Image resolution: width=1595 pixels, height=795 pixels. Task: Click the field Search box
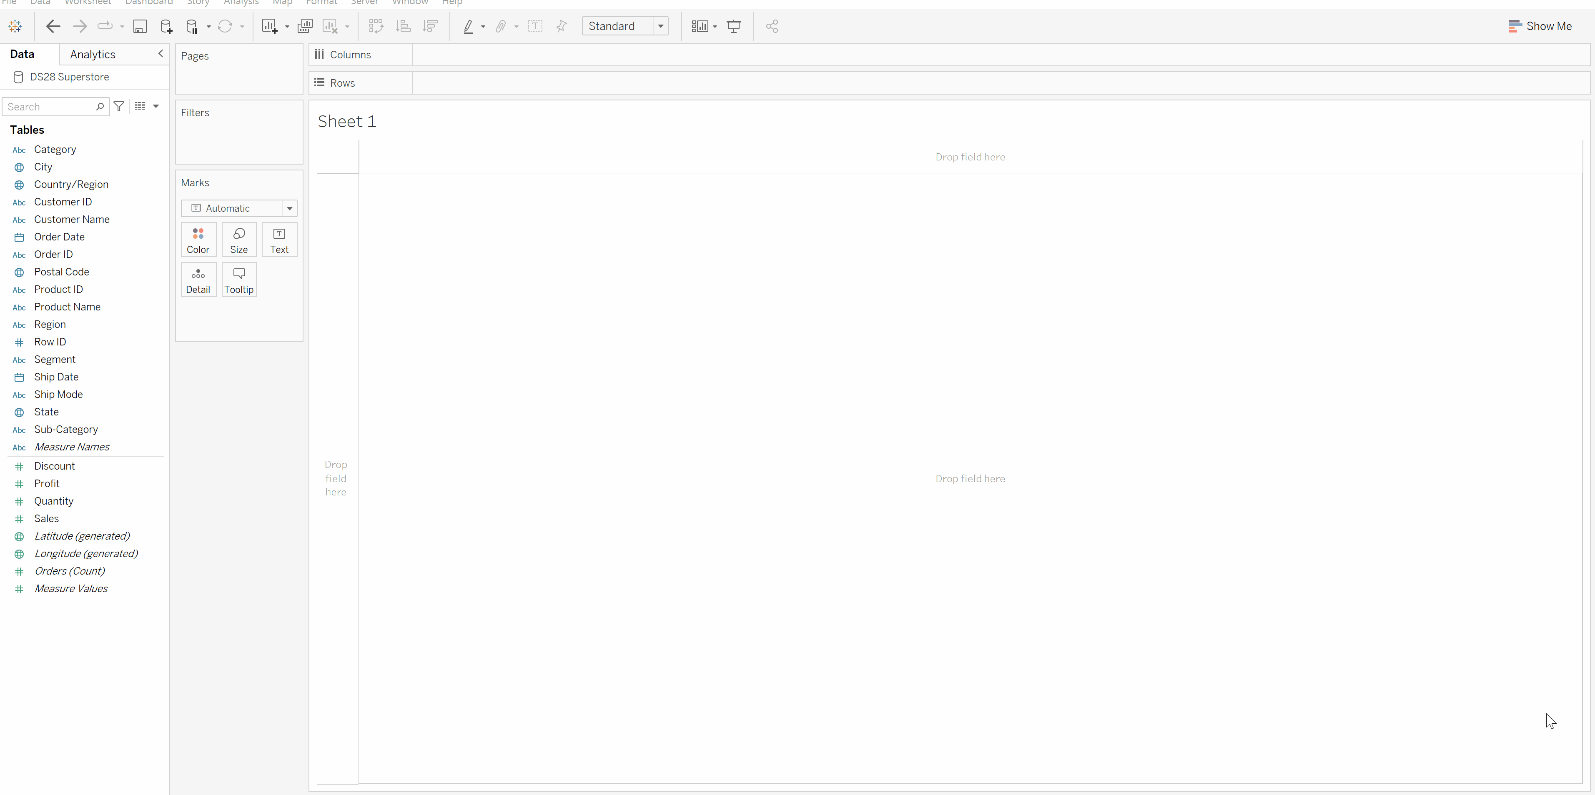50,106
